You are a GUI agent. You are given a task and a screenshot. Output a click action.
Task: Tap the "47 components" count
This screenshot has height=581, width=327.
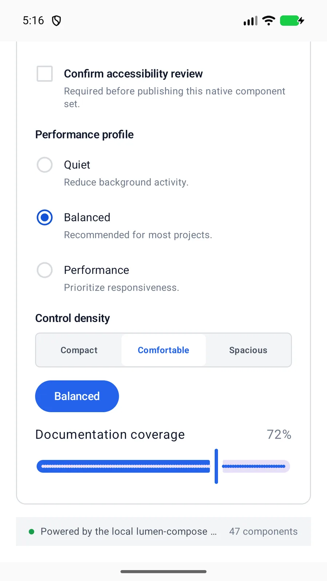(x=263, y=532)
